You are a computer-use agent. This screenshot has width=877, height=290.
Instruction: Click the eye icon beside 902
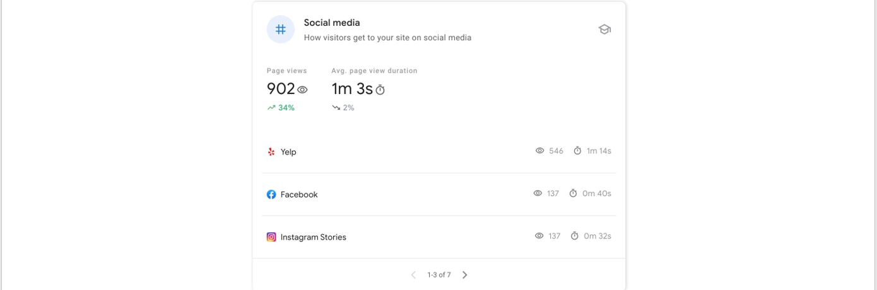[x=303, y=90]
